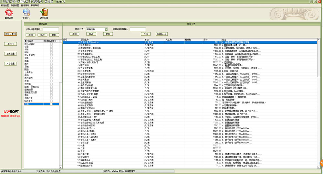This screenshot has width=323, height=174.
Task: Open 查询统计 magnifier toolbar icon
Action: point(26,13)
